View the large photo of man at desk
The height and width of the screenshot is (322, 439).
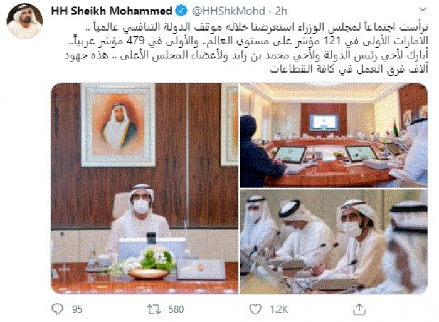145,189
